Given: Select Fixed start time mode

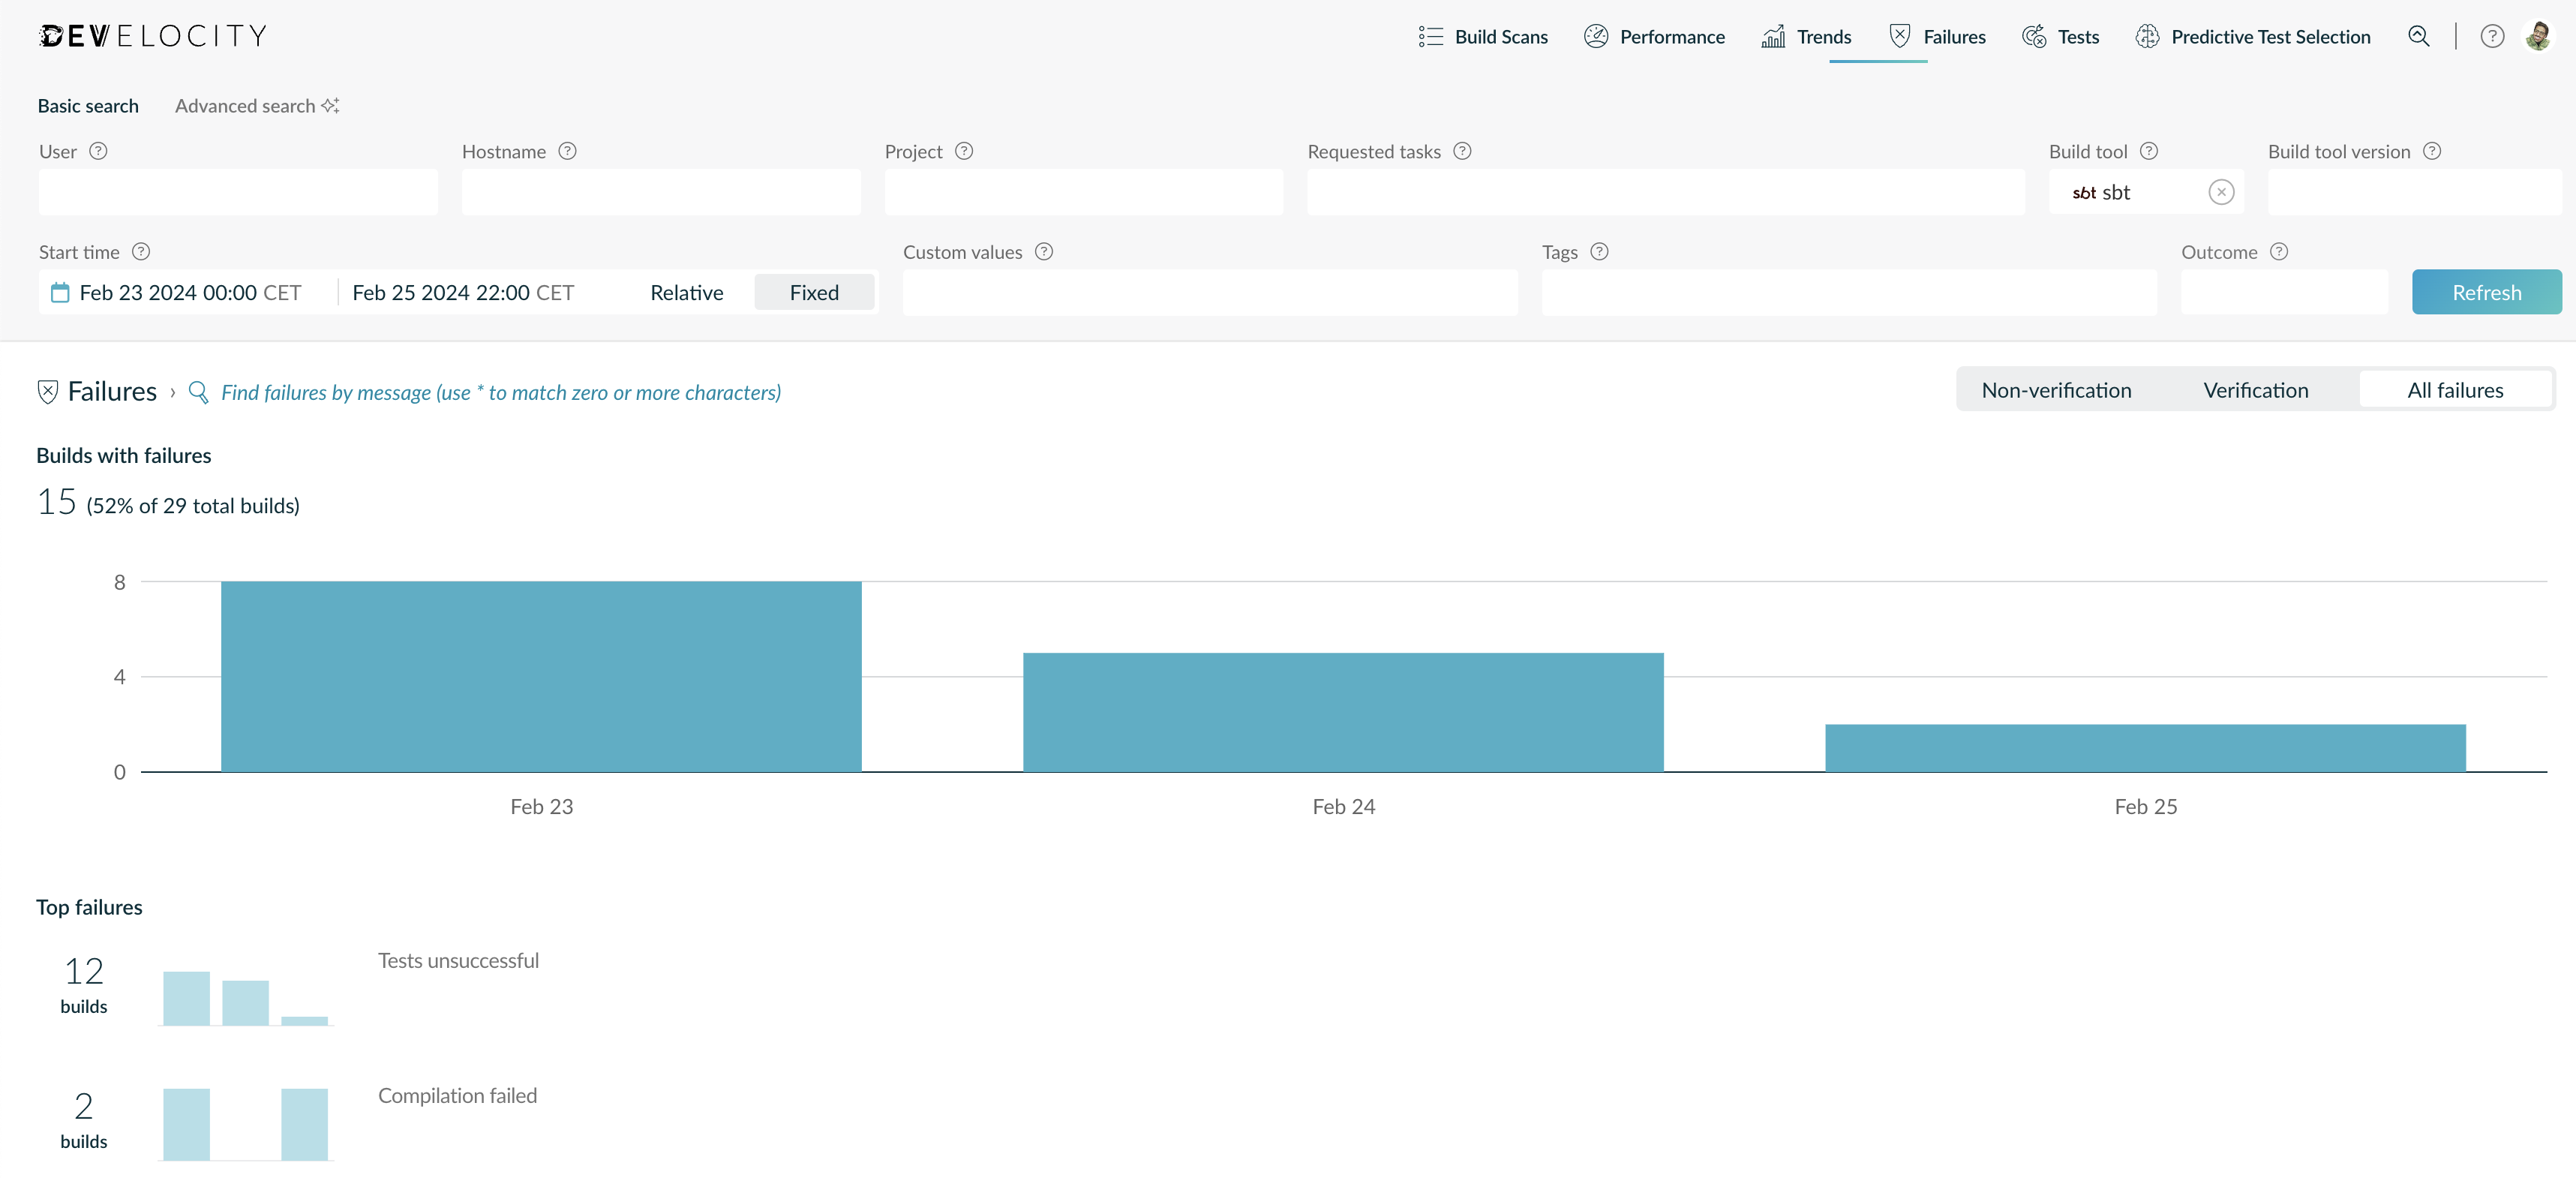Looking at the screenshot, I should (814, 293).
